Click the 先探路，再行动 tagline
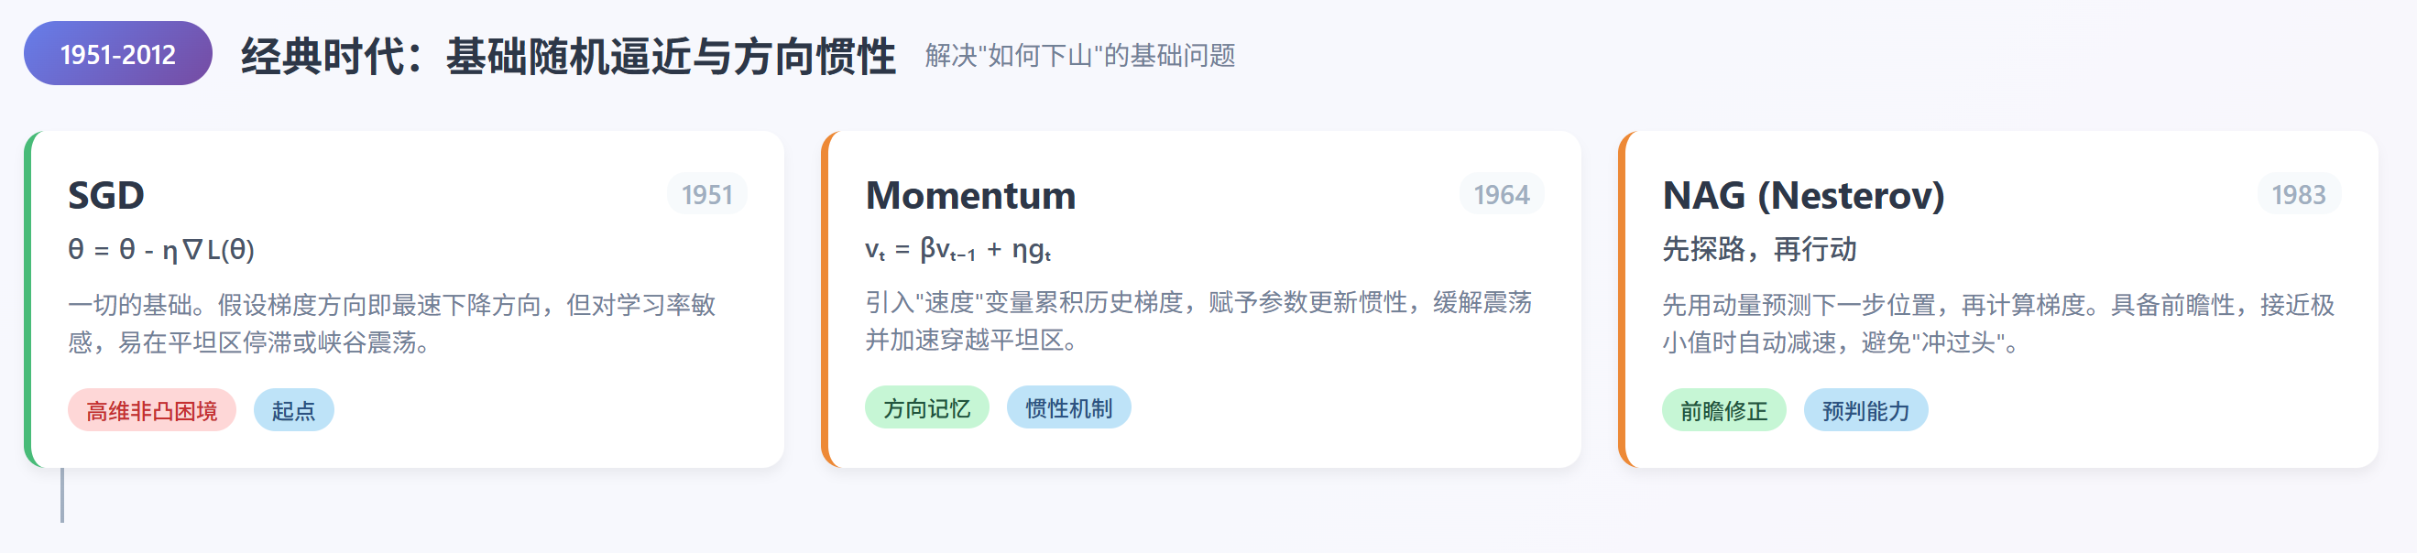 (x=1759, y=249)
